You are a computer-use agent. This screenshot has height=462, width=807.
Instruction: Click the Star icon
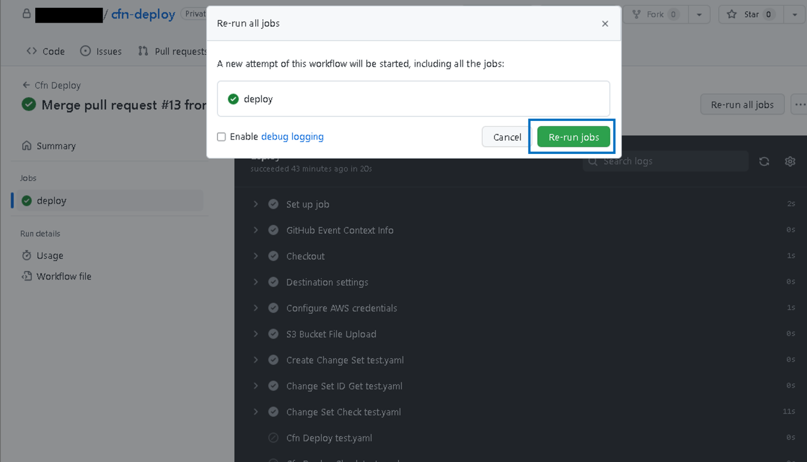[x=732, y=14]
